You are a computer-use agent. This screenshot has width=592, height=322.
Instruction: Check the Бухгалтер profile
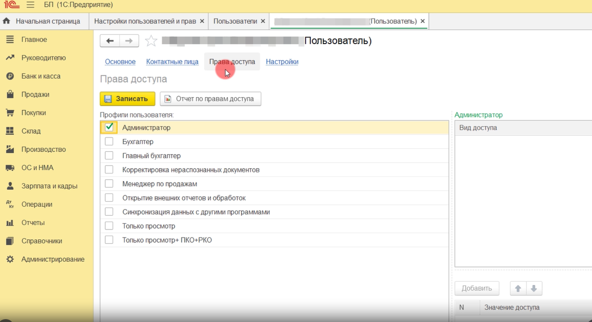[109, 141]
